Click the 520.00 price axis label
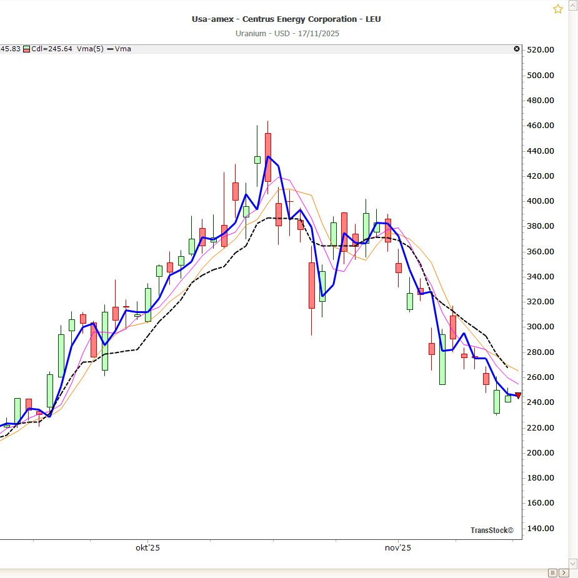This screenshot has height=578, width=578. [541, 50]
